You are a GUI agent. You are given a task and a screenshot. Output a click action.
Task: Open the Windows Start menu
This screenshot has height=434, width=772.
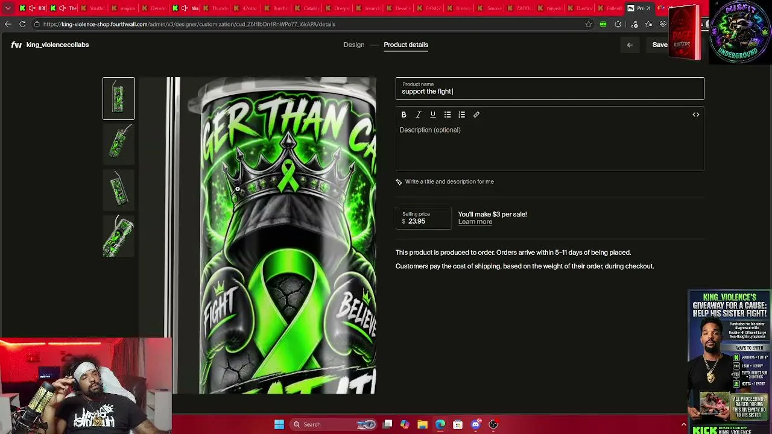point(279,424)
